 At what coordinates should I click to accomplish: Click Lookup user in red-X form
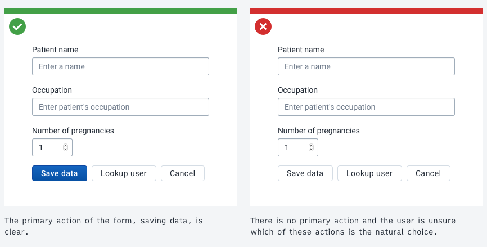point(369,173)
